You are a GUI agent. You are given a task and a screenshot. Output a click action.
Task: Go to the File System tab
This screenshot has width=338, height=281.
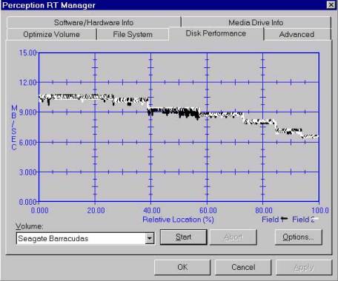tap(133, 34)
